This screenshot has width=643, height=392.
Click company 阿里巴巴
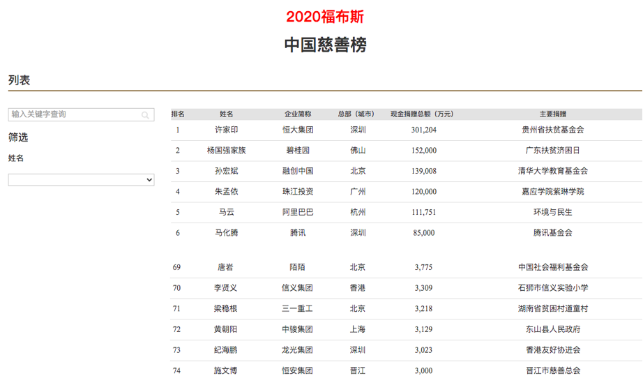pyautogui.click(x=298, y=212)
